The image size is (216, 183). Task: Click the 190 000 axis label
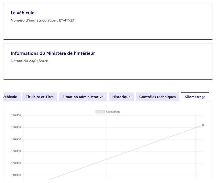[x=16, y=115]
